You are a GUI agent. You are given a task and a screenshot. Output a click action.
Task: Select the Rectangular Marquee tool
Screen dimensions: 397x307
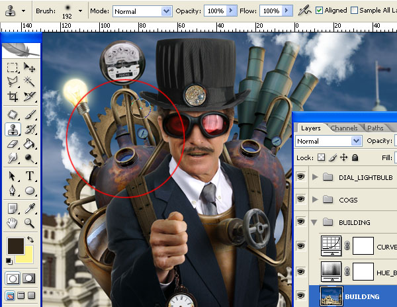(x=12, y=67)
